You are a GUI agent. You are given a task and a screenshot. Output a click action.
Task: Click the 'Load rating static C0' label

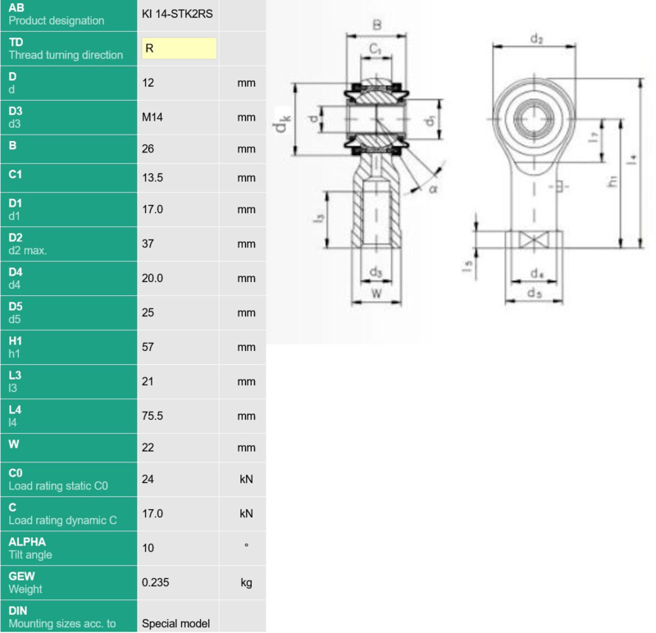[58, 486]
